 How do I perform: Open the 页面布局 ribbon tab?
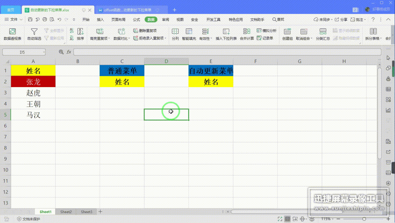click(118, 19)
